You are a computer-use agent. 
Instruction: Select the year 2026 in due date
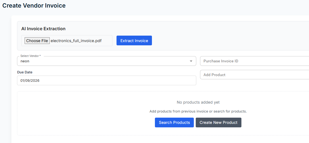click(35, 80)
